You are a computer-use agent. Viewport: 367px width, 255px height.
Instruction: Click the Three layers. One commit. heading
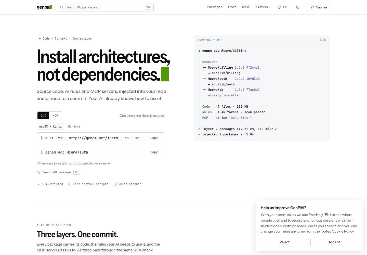tap(77, 234)
